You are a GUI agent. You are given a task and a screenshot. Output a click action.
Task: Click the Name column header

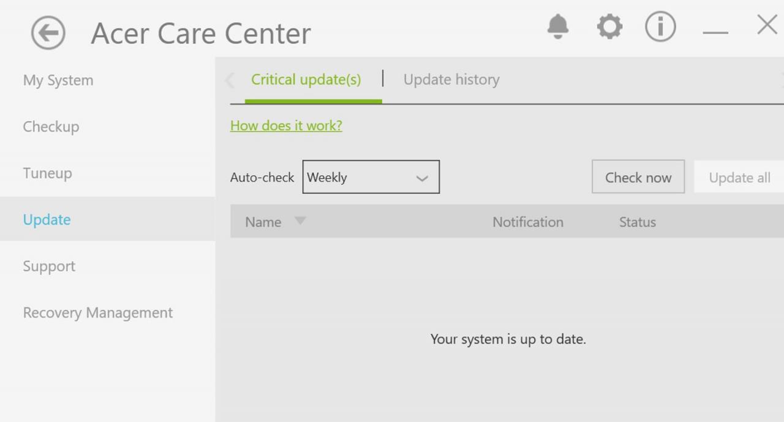(x=263, y=222)
